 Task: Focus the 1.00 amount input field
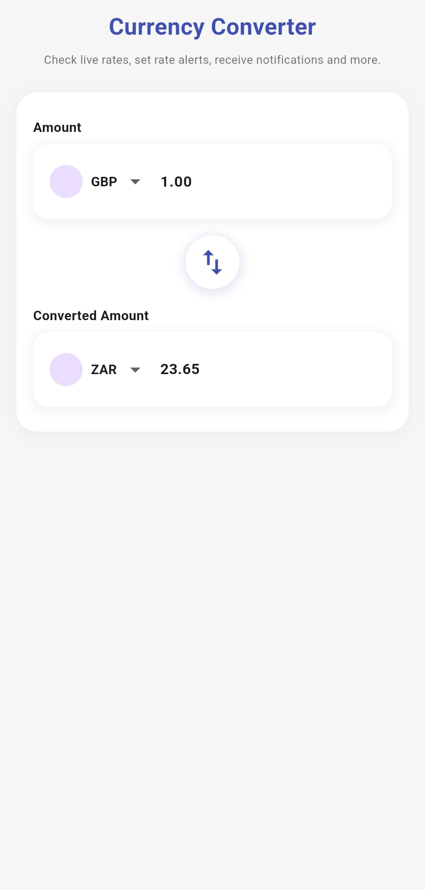click(x=176, y=182)
